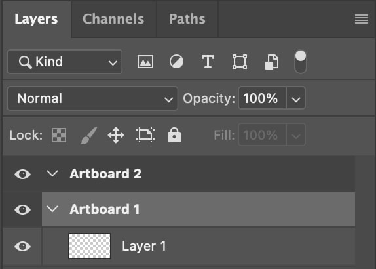
Task: Click the Lock all padlock icon
Action: click(x=174, y=135)
